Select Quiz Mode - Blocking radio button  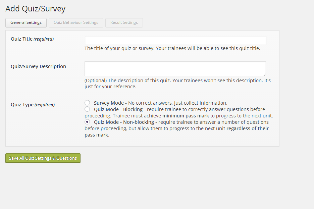tap(87, 109)
